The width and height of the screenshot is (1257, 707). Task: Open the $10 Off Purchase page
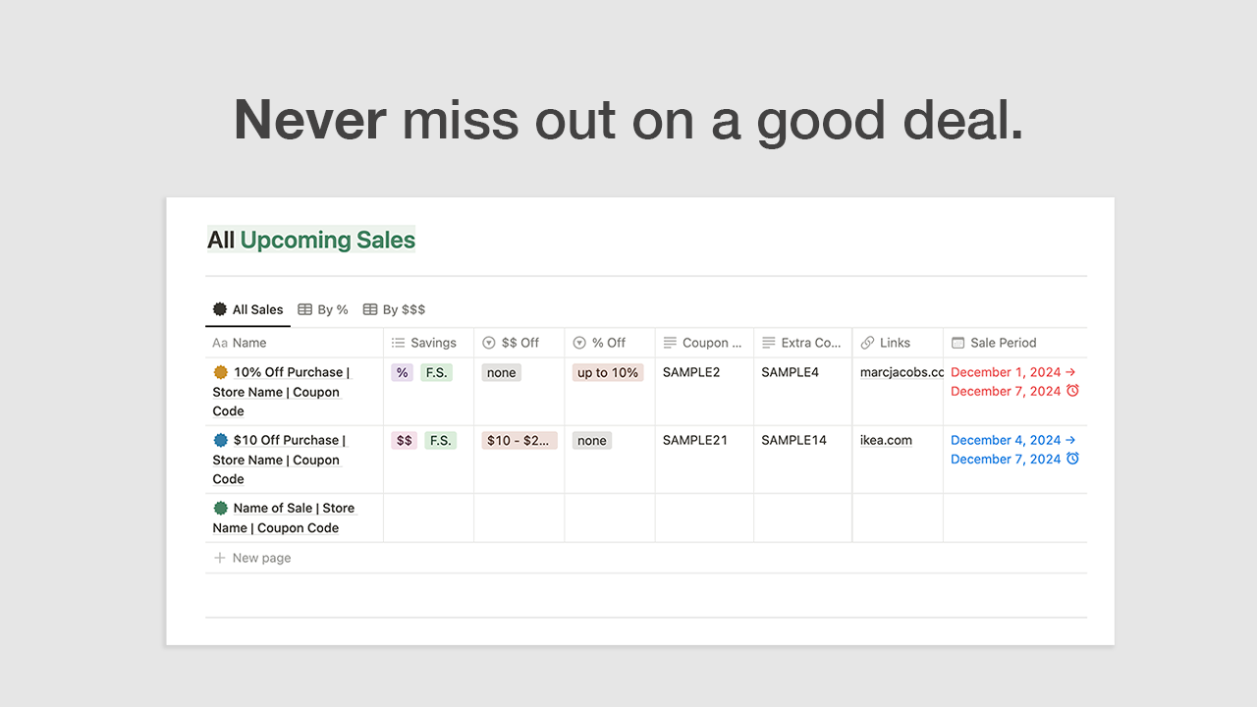tap(279, 460)
